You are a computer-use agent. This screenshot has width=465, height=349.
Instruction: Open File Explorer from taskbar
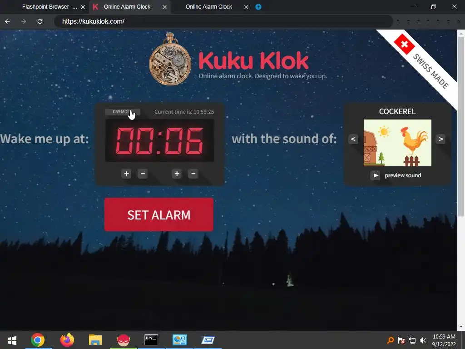pos(95,340)
